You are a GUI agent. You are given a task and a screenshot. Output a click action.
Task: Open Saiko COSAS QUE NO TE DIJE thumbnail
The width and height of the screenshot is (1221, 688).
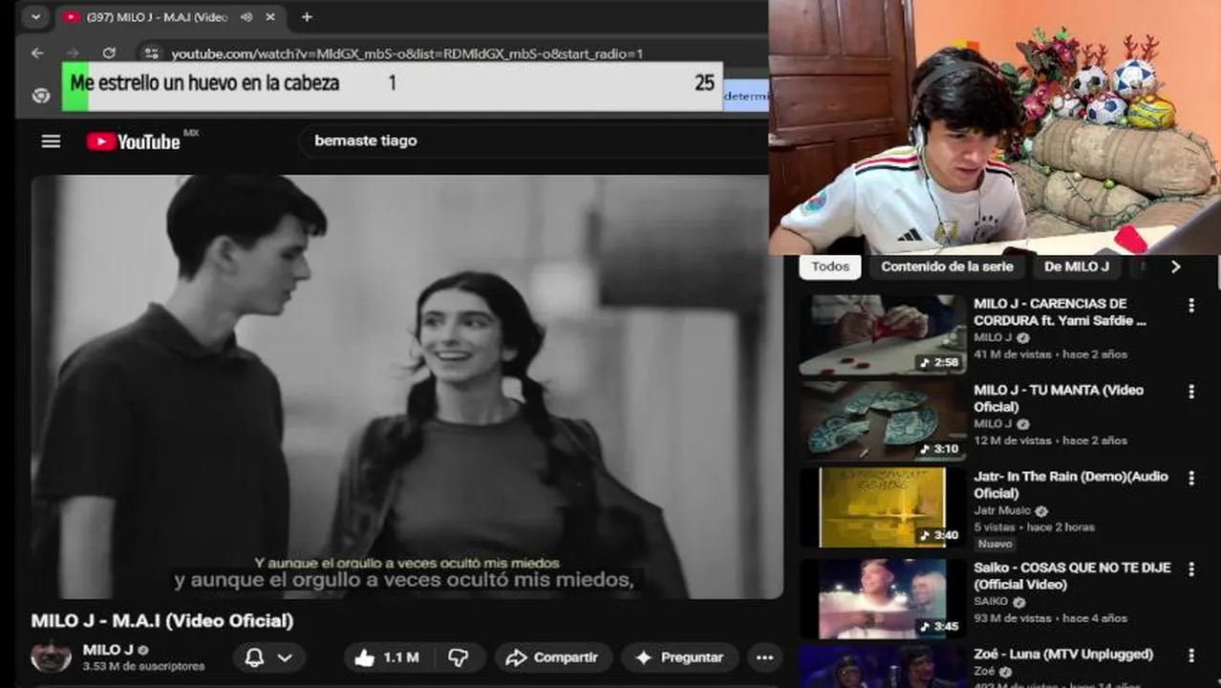(883, 598)
